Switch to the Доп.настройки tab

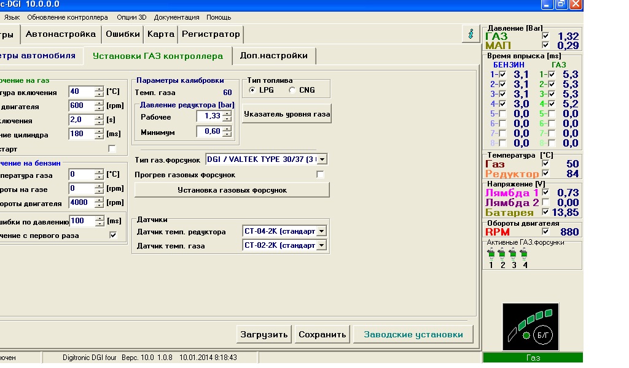pyautogui.click(x=273, y=56)
